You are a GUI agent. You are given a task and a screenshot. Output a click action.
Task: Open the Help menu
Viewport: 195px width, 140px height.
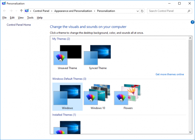point(40,18)
